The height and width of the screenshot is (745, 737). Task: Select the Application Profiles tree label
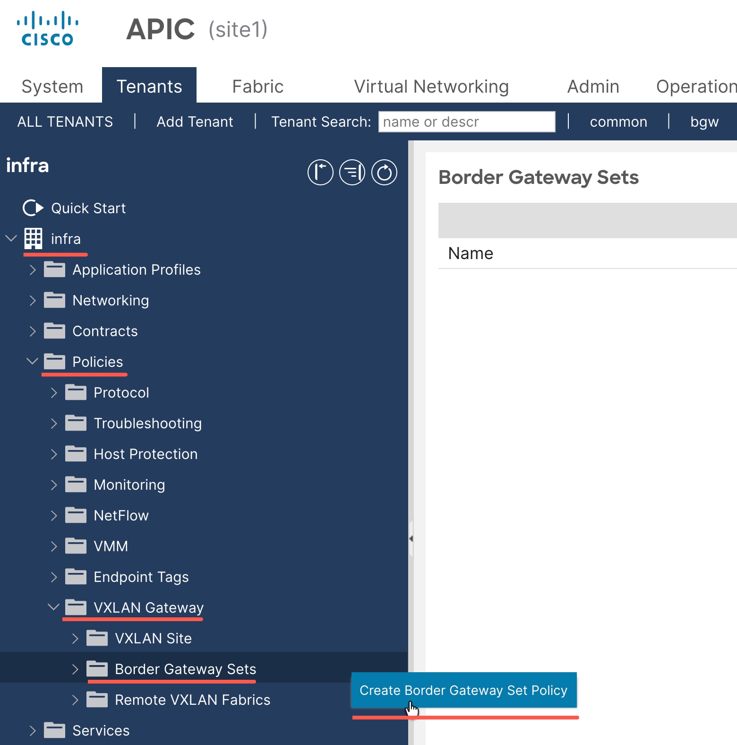[x=137, y=270]
